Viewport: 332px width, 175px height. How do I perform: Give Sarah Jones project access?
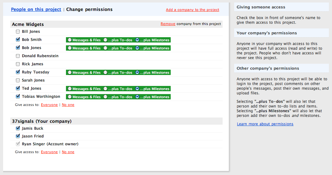(18, 80)
